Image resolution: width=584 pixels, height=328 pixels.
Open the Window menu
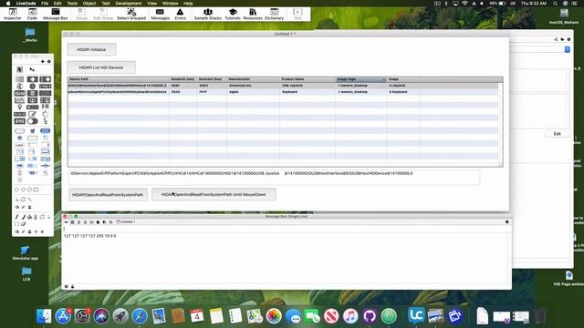coord(171,4)
